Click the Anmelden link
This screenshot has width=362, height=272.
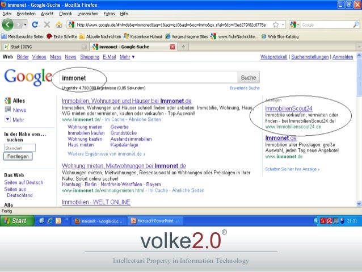pyautogui.click(x=343, y=57)
